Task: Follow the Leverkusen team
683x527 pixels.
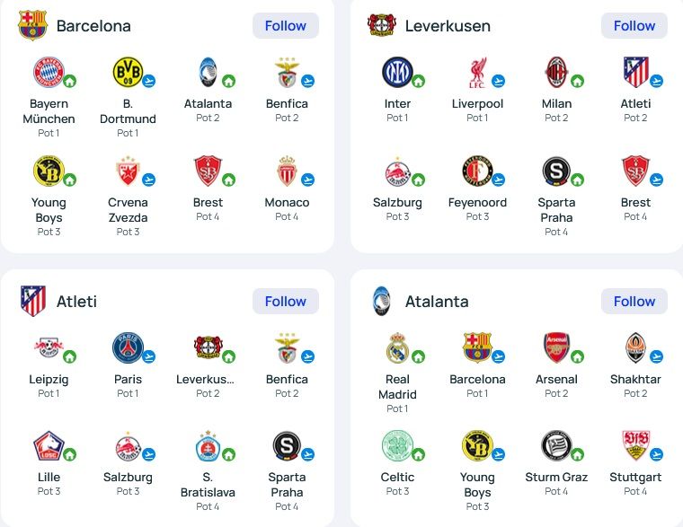Action: 634,26
